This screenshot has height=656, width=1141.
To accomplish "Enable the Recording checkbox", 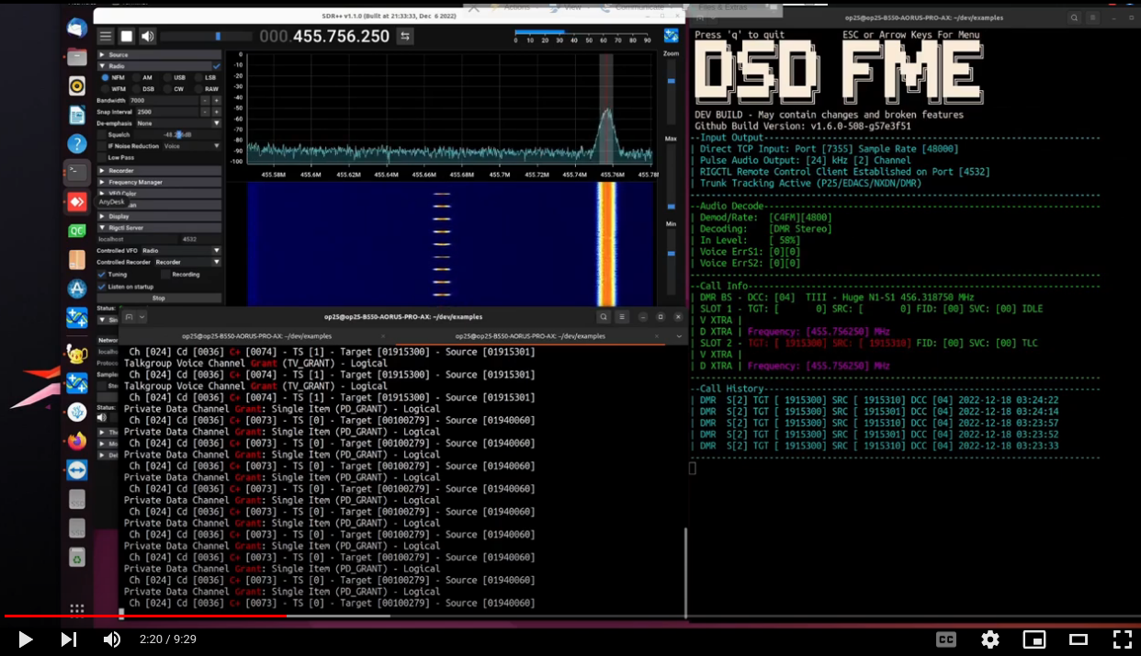I will (165, 275).
